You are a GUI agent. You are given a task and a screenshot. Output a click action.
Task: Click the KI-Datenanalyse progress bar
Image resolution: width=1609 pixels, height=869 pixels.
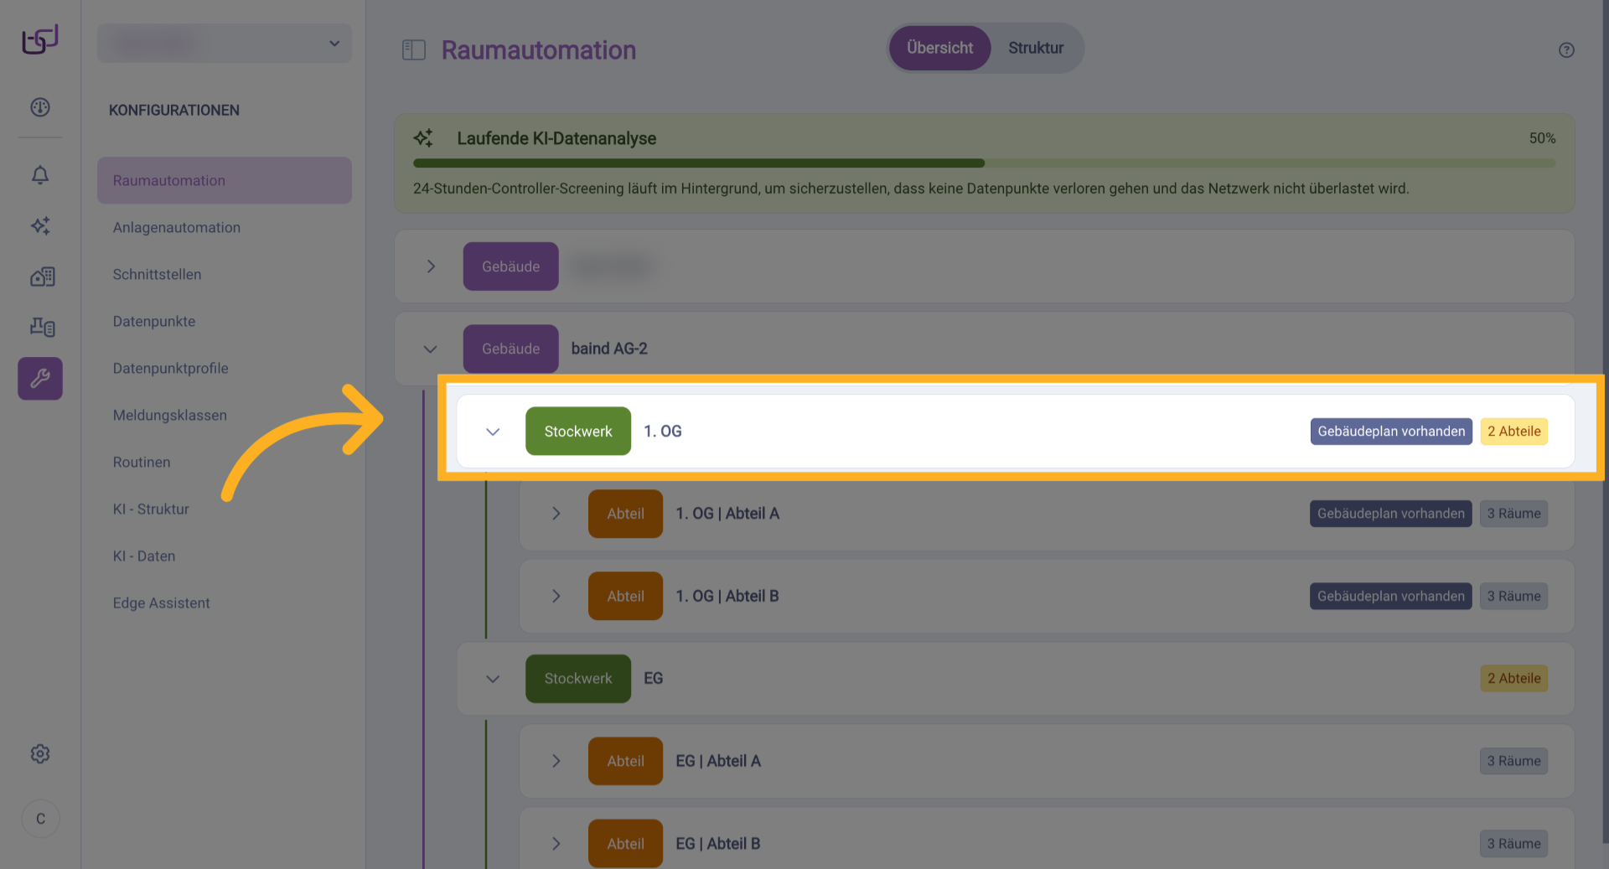[984, 163]
